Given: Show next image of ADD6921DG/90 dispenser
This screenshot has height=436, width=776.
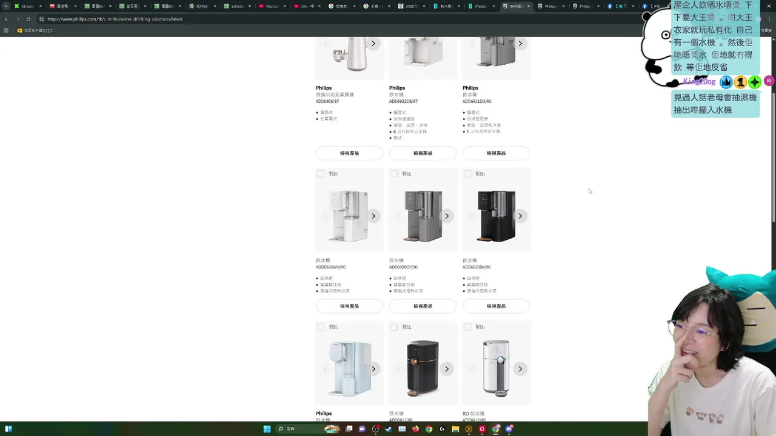Looking at the screenshot, I should [x=520, y=44].
